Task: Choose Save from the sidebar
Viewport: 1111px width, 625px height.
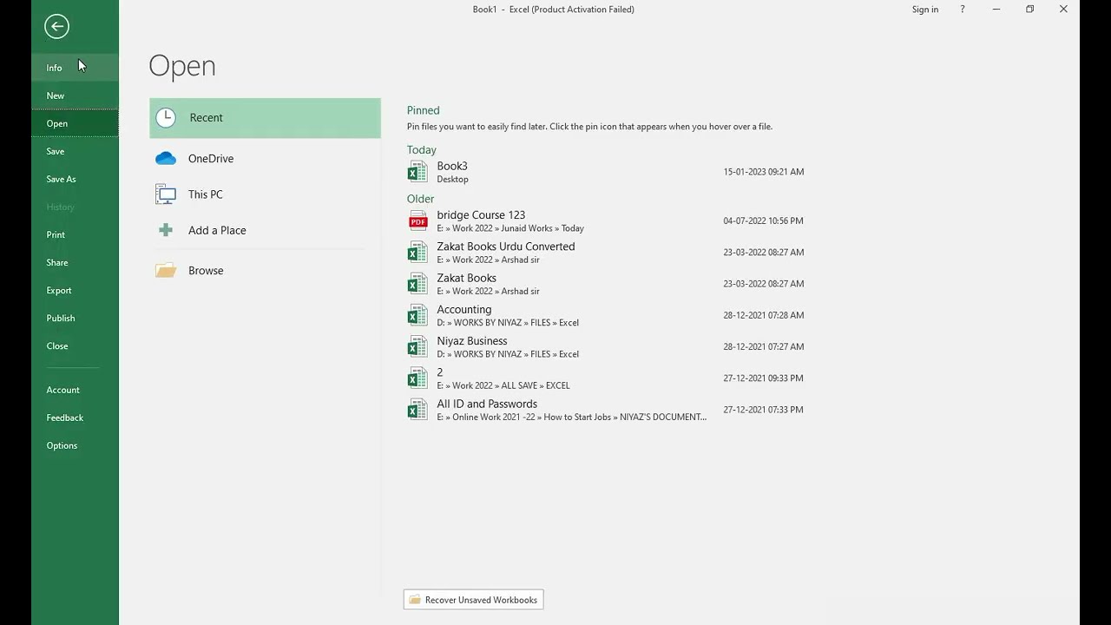Action: [x=75, y=151]
